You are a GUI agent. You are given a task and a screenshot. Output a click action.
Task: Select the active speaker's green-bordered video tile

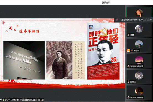[139, 12]
